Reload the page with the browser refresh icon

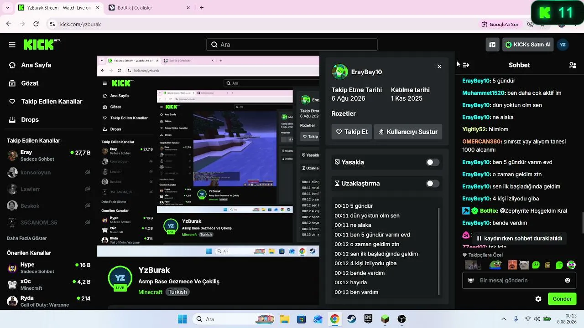pyautogui.click(x=36, y=24)
